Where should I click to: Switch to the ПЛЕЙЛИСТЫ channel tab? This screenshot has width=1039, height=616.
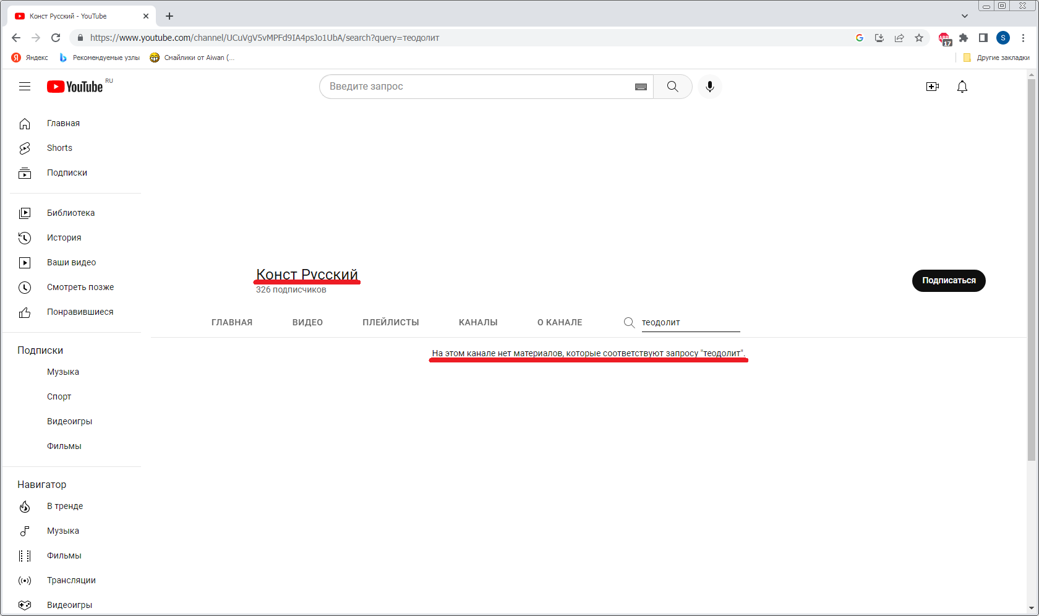pyautogui.click(x=390, y=322)
